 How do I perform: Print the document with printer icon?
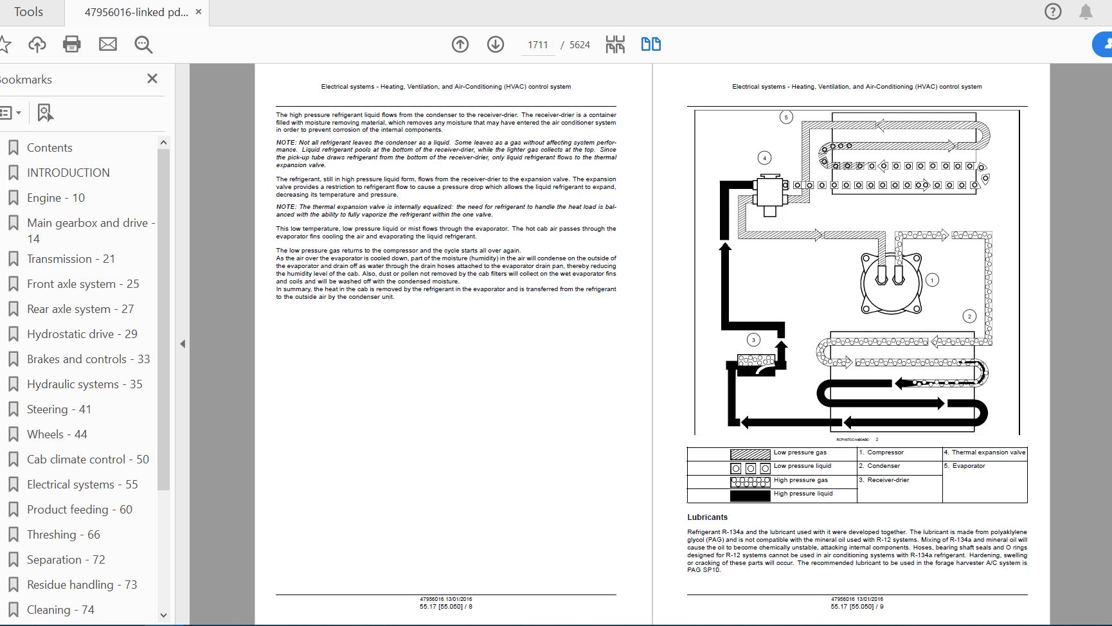(x=72, y=44)
